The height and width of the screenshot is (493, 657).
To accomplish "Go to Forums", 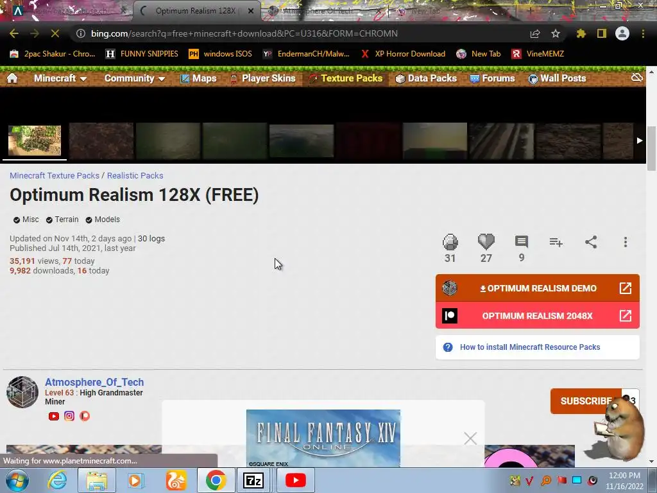I will [x=492, y=78].
